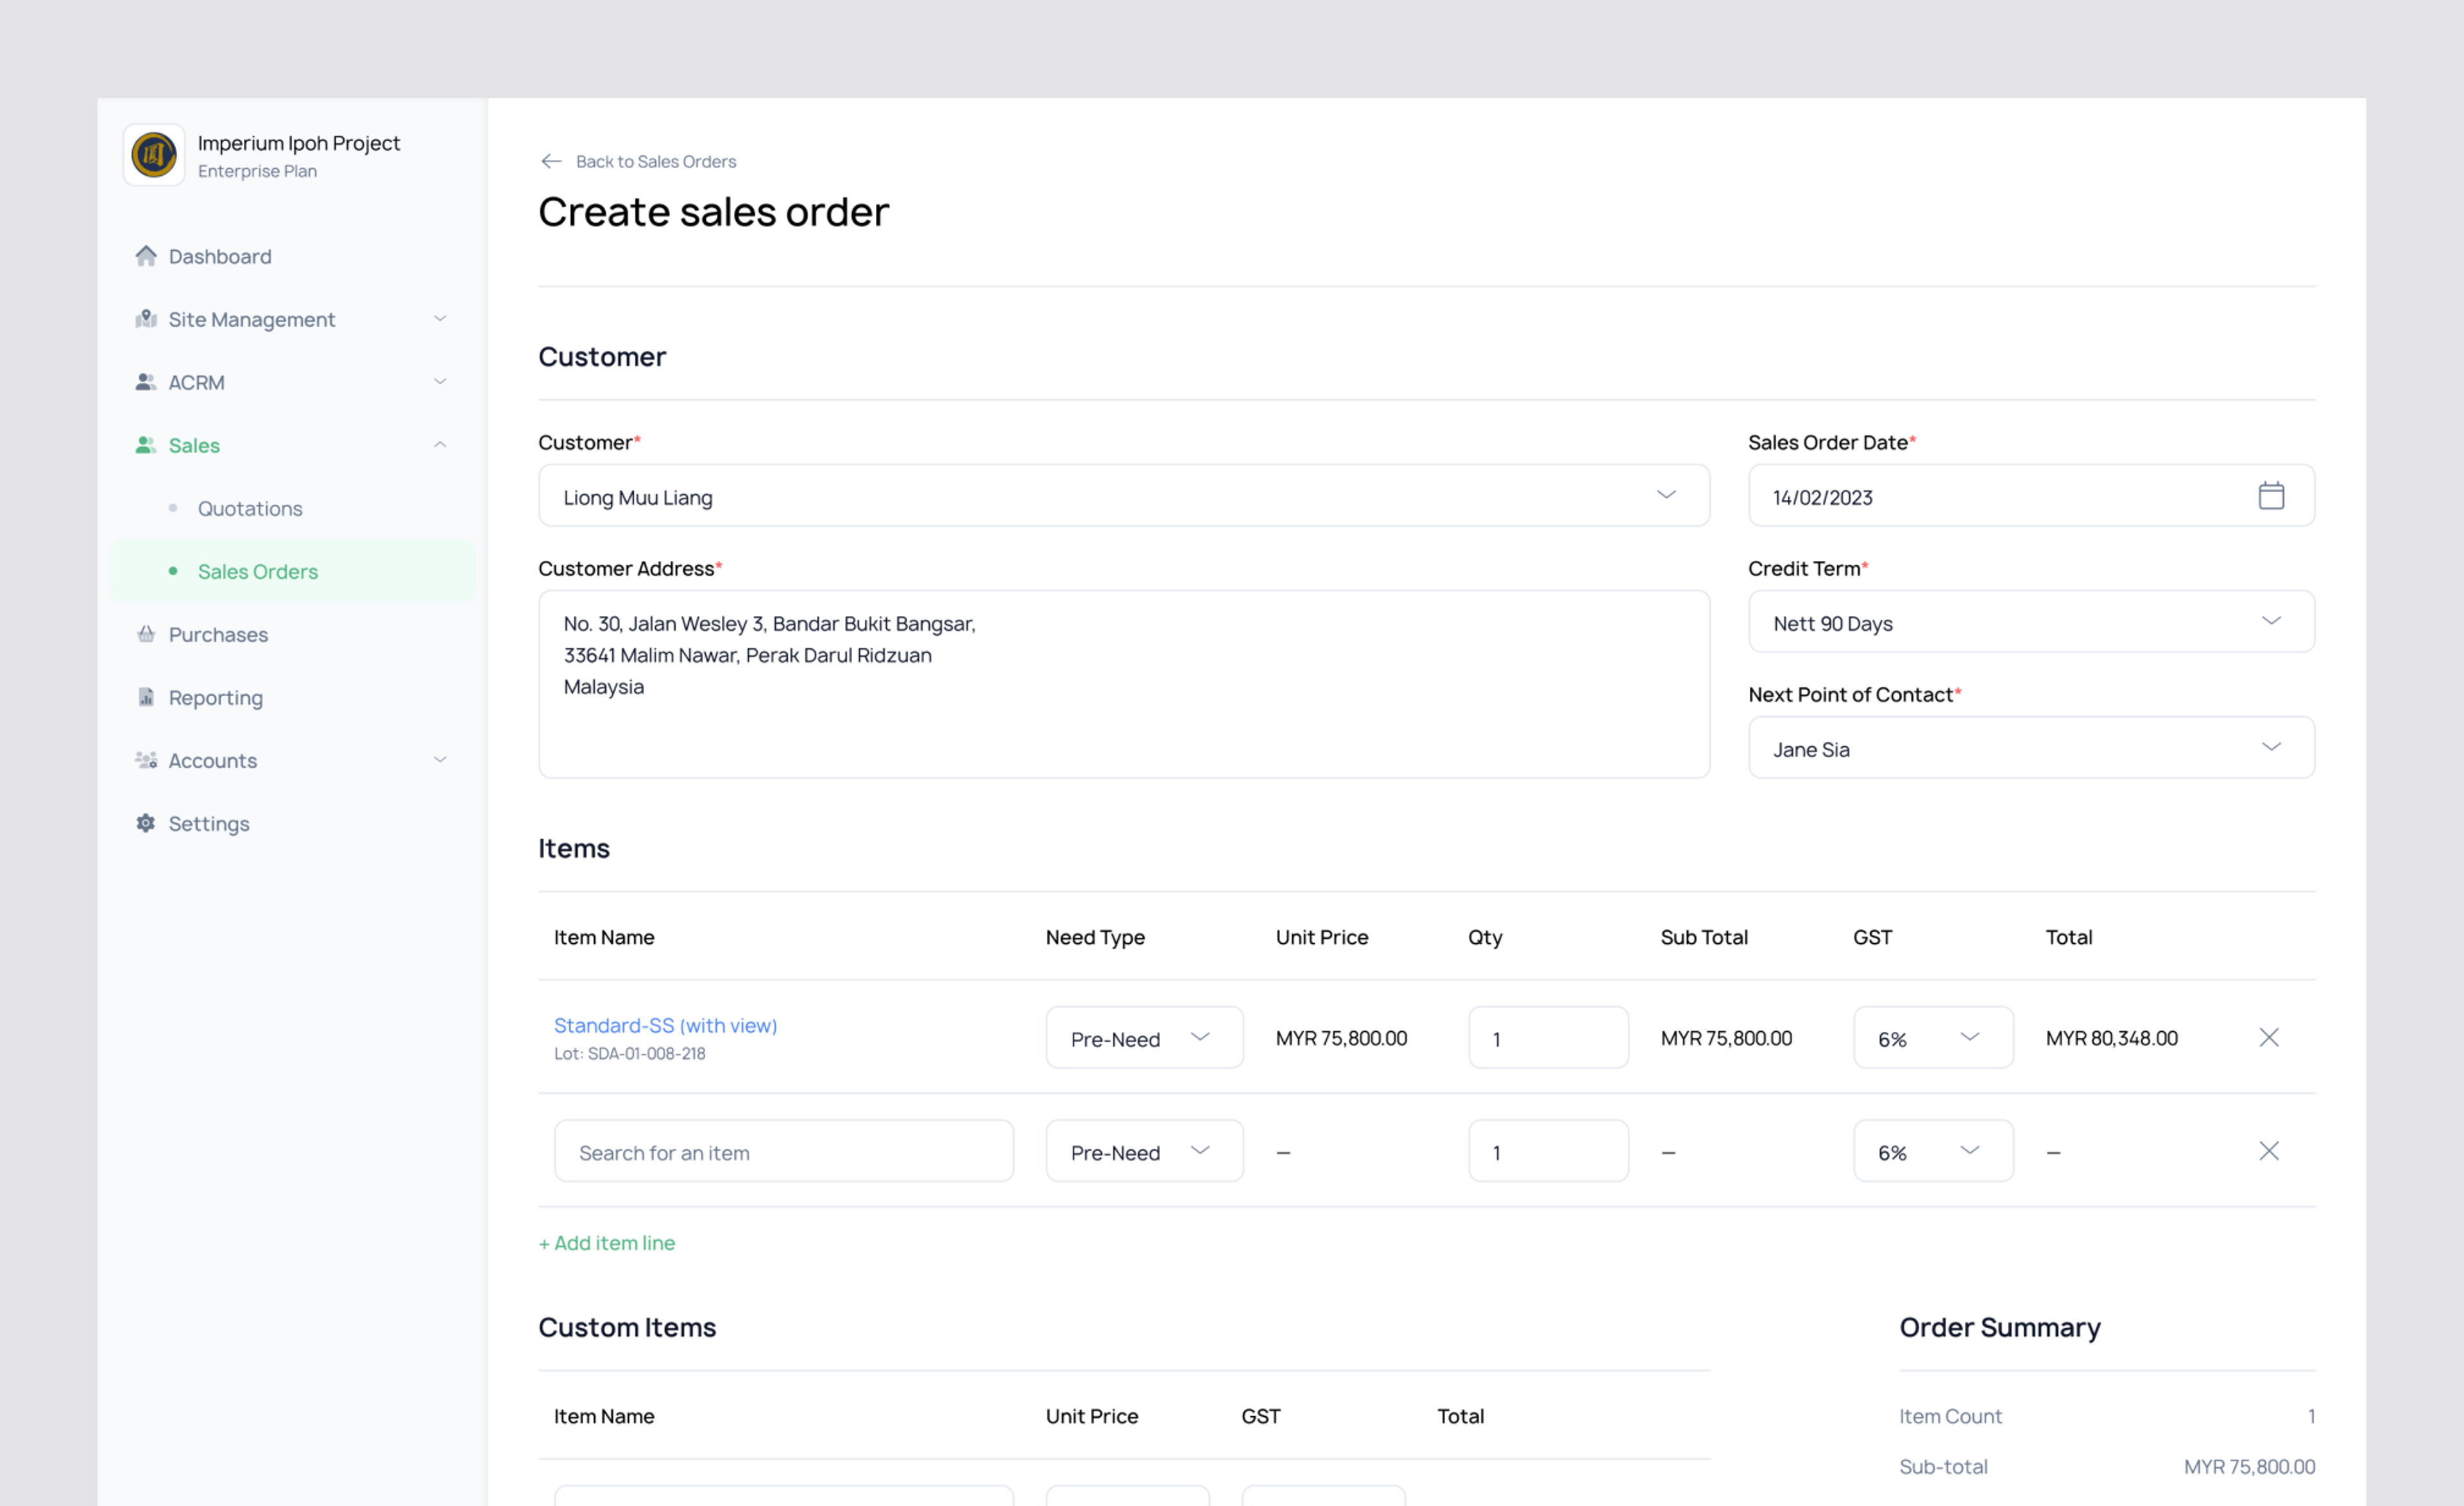Click the Purchases basket icon
Viewport: 2464px width, 1506px height.
(146, 634)
